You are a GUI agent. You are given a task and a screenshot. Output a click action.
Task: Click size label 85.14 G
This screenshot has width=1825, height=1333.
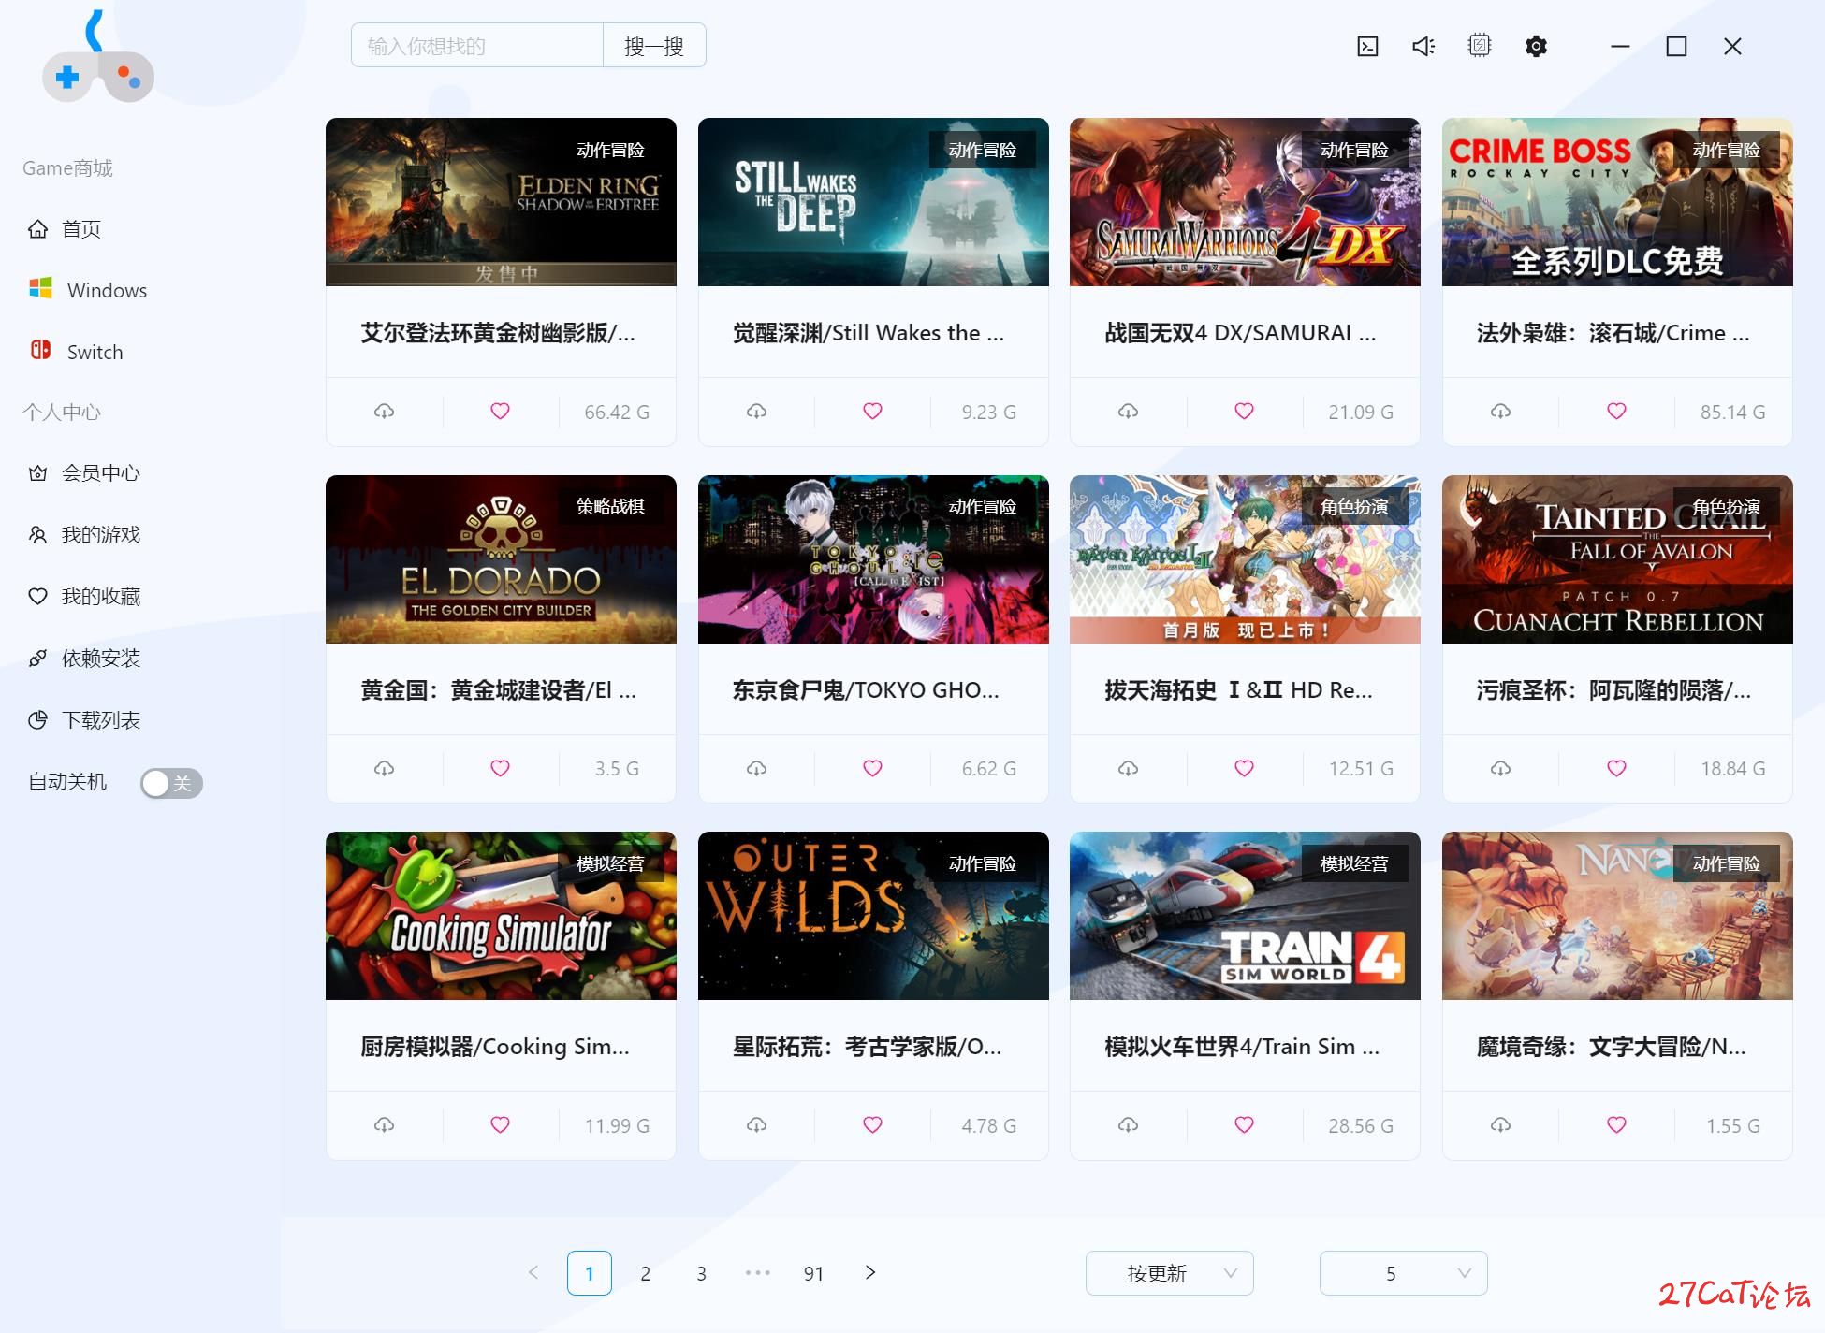tap(1733, 413)
